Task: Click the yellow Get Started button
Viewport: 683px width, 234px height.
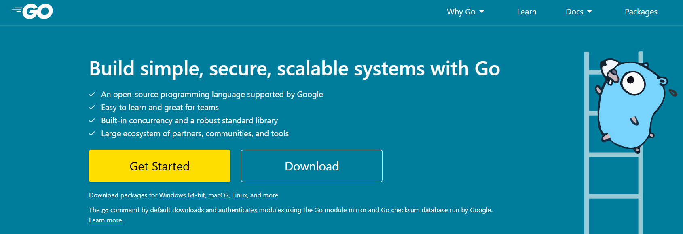Action: (x=160, y=166)
